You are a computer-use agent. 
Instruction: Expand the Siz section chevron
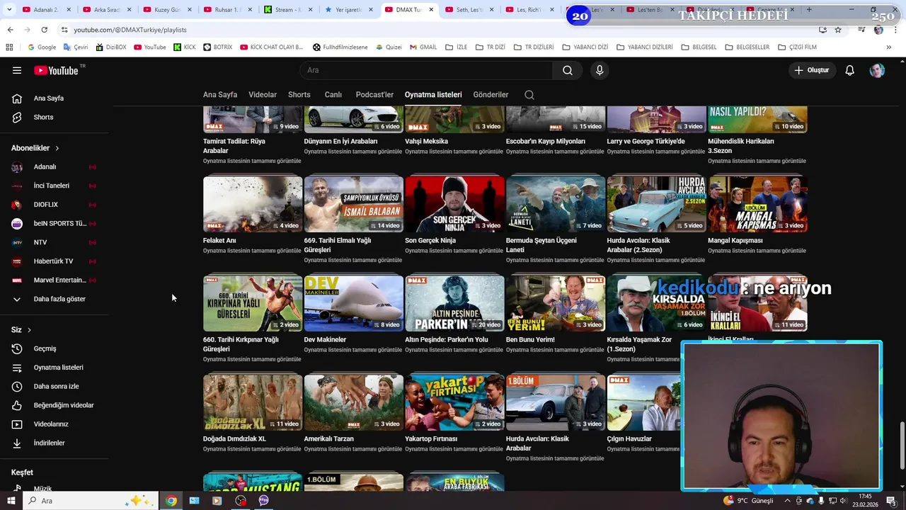pos(29,330)
